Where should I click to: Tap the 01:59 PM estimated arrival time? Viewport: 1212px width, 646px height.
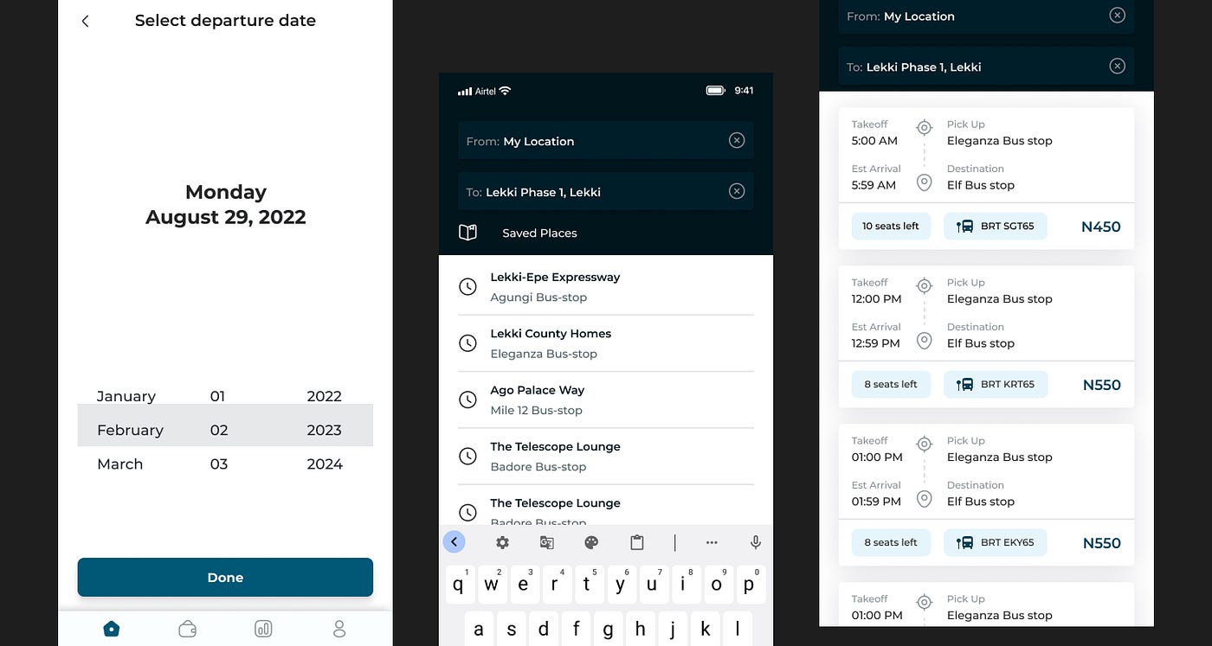[x=876, y=502]
